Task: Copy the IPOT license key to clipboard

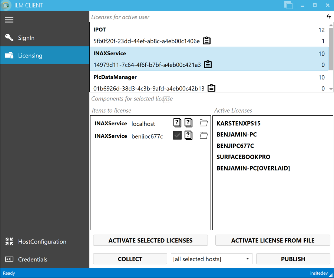Action: (x=207, y=41)
